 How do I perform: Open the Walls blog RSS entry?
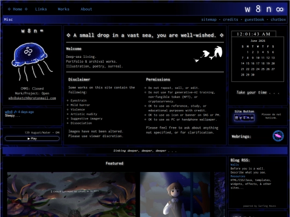click(235, 165)
